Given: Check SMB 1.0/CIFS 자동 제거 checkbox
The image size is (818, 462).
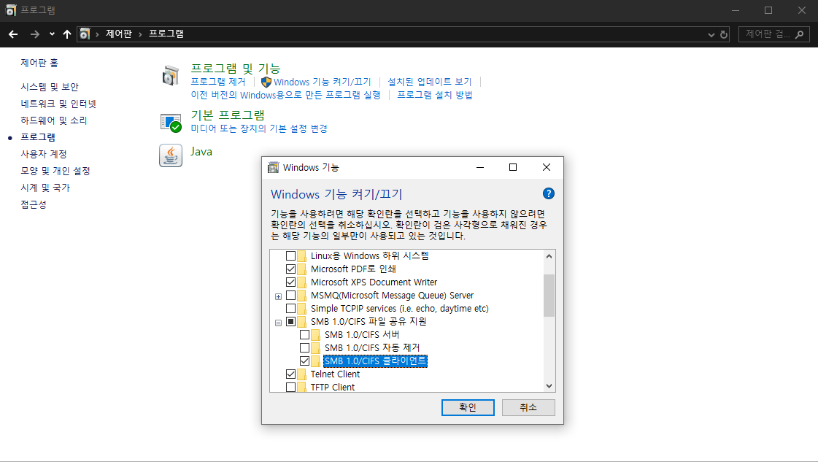Looking at the screenshot, I should [x=305, y=347].
